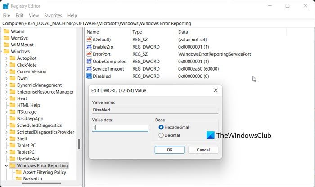Select the Shell key in the tree
Screen dimensions: 315x187
[22, 138]
